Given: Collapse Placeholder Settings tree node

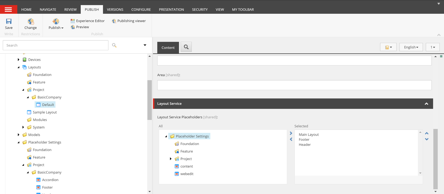Looking at the screenshot, I should (x=18, y=142).
